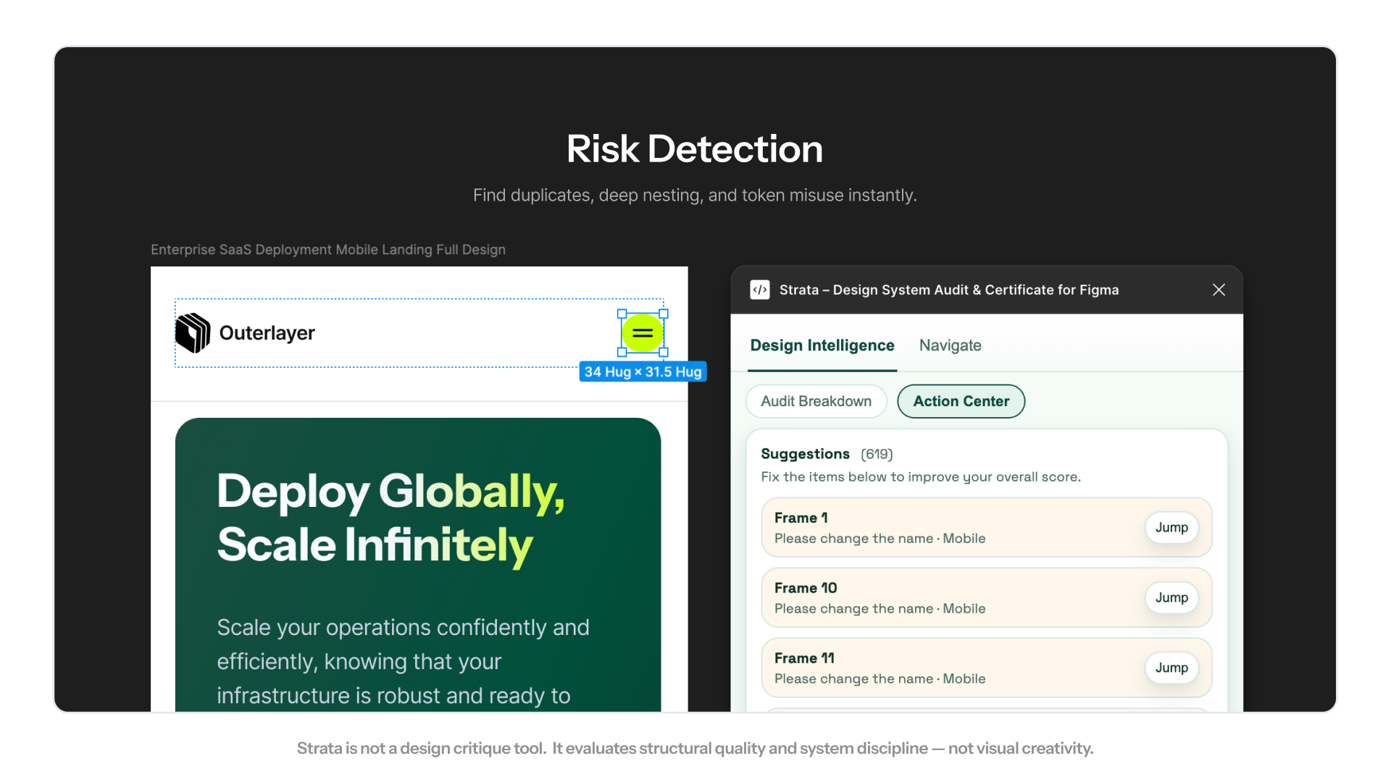Close the Strata plugin panel

coord(1219,290)
